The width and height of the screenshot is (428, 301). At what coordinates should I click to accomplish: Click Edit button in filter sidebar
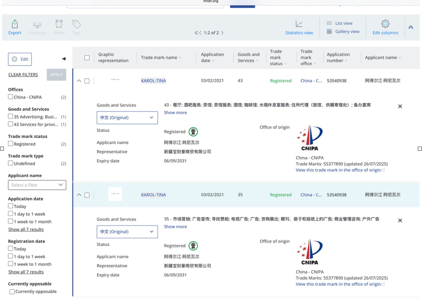[x=20, y=59]
